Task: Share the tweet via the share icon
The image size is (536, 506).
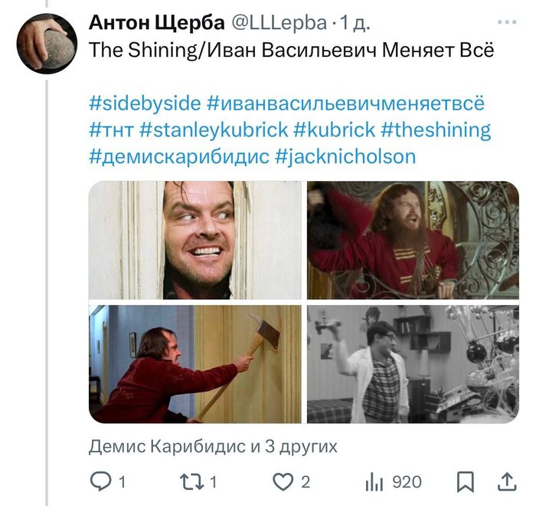Action: click(507, 481)
